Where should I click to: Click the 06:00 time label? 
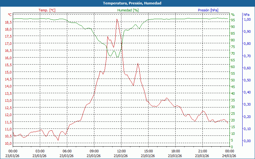[67, 151]
